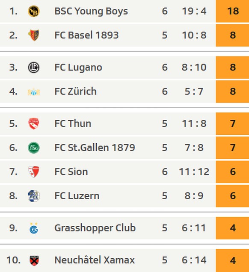The height and width of the screenshot is (272, 249).
Task: Select the Neuchâtel Xamax team name
Action: pyautogui.click(x=95, y=260)
